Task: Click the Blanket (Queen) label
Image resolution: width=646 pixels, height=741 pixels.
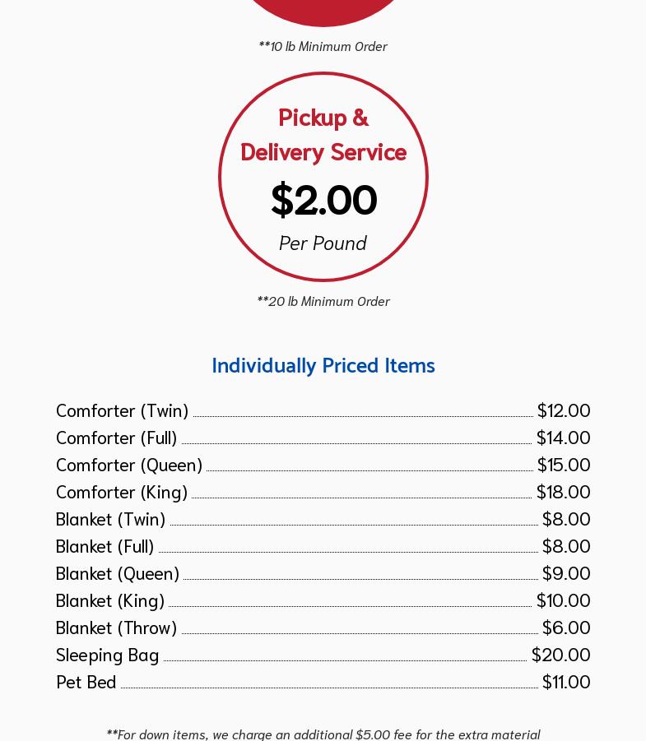Action: click(x=118, y=572)
